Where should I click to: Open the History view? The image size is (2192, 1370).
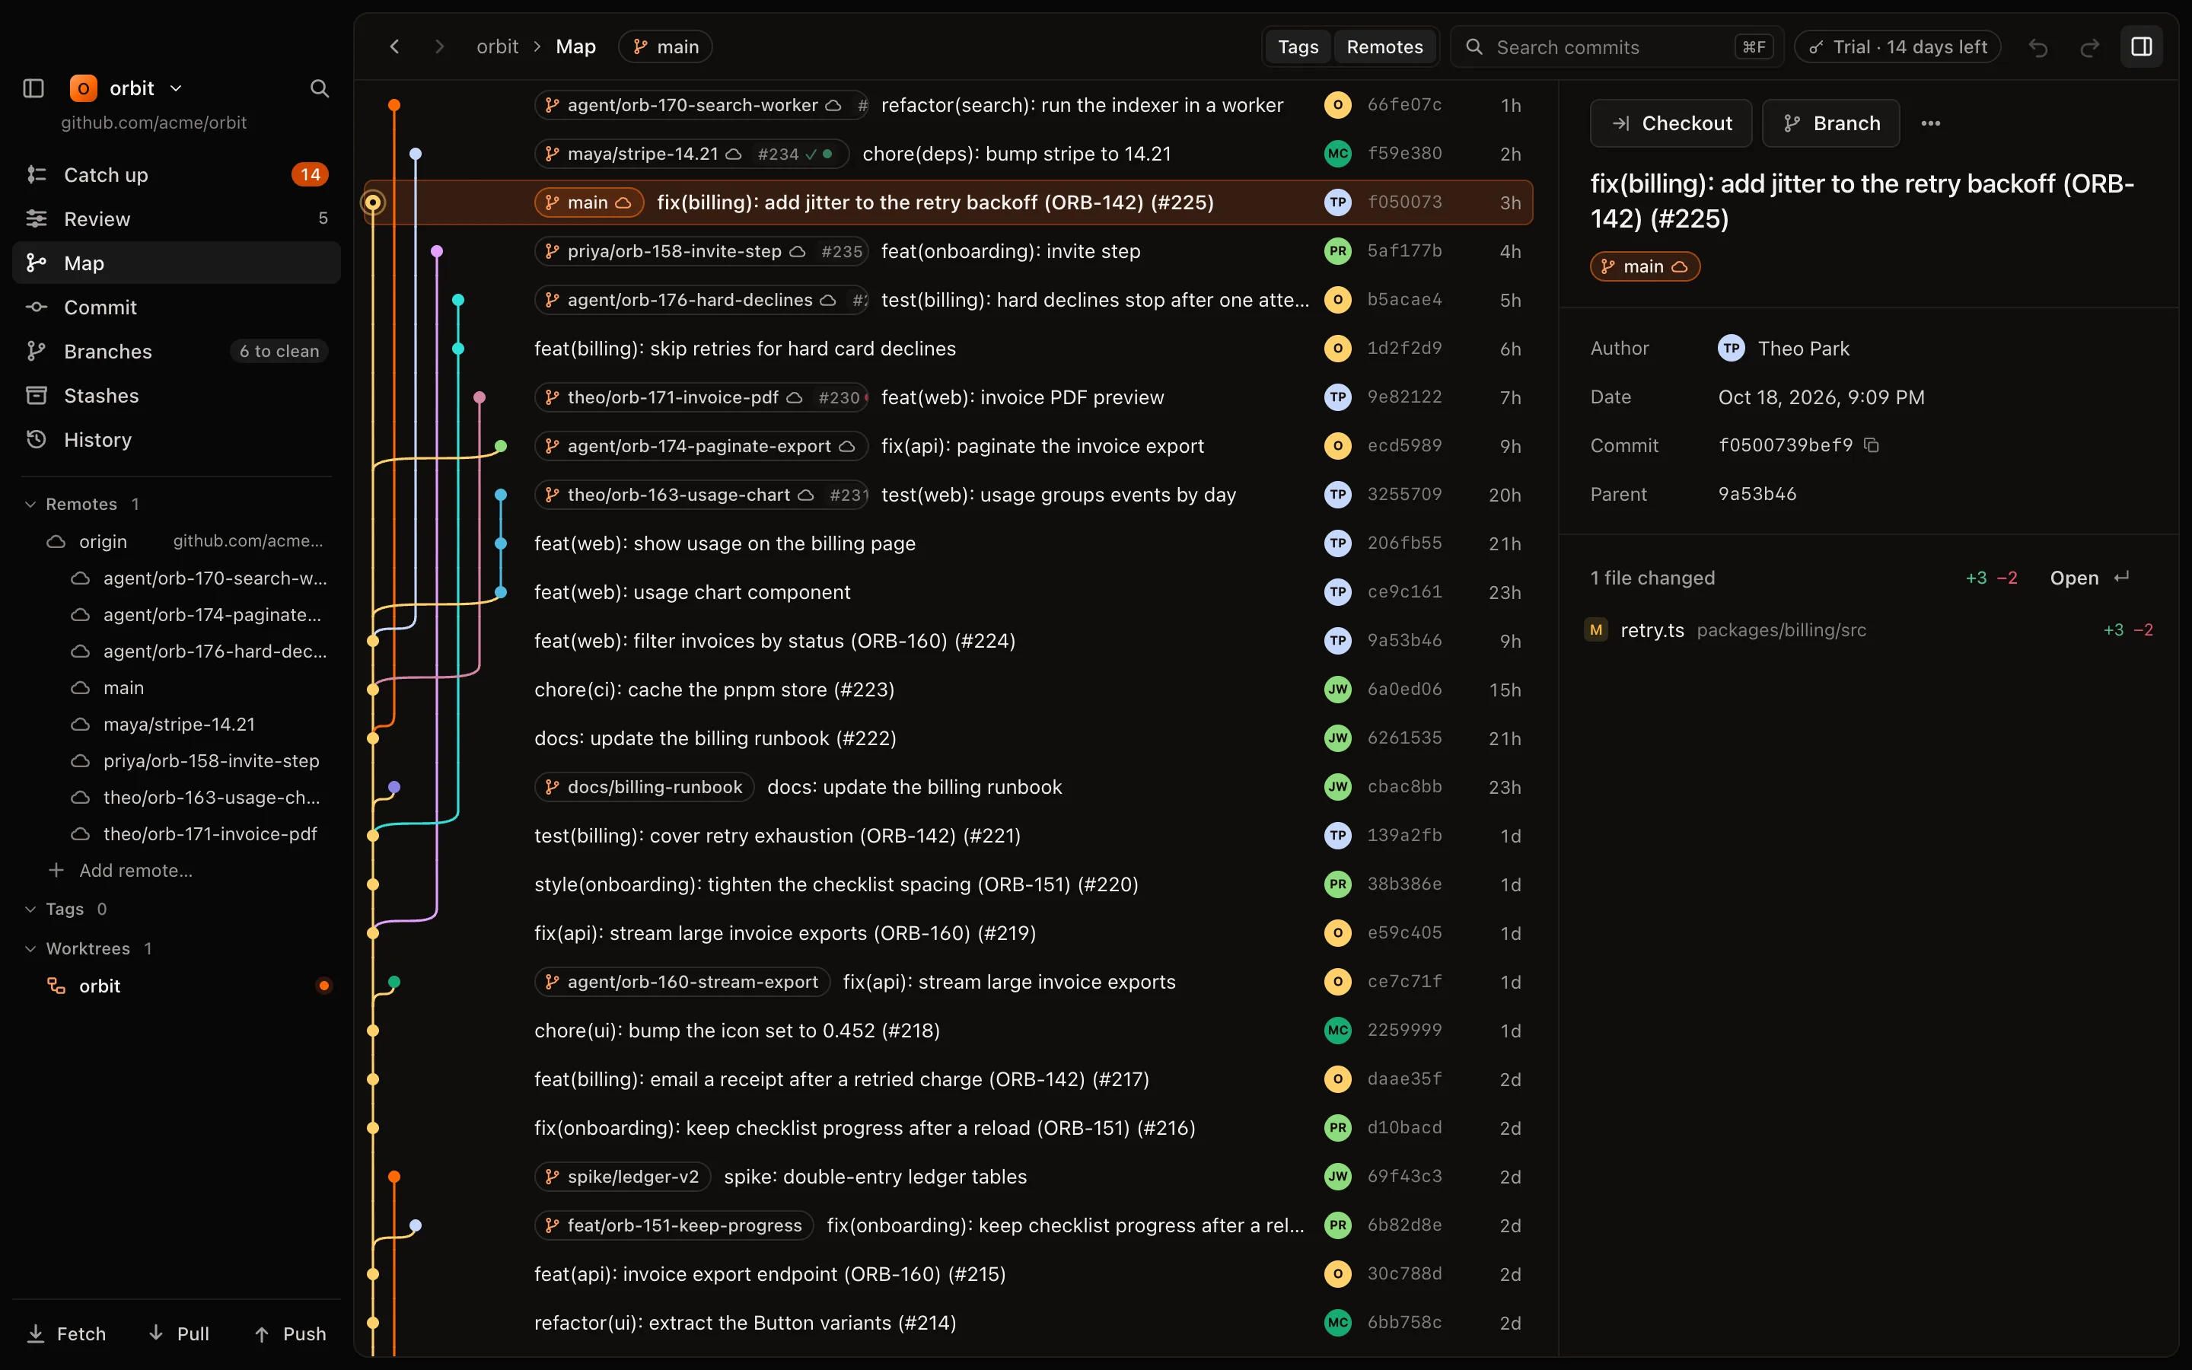177,439
